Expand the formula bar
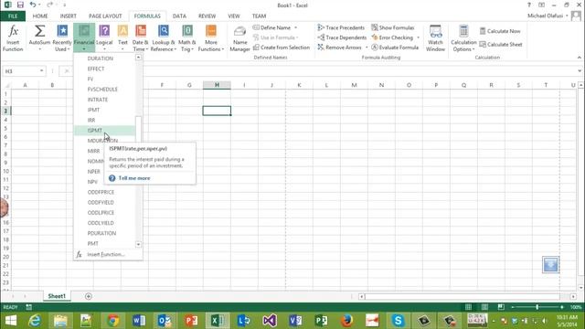585x329 pixels. pyautogui.click(x=579, y=71)
